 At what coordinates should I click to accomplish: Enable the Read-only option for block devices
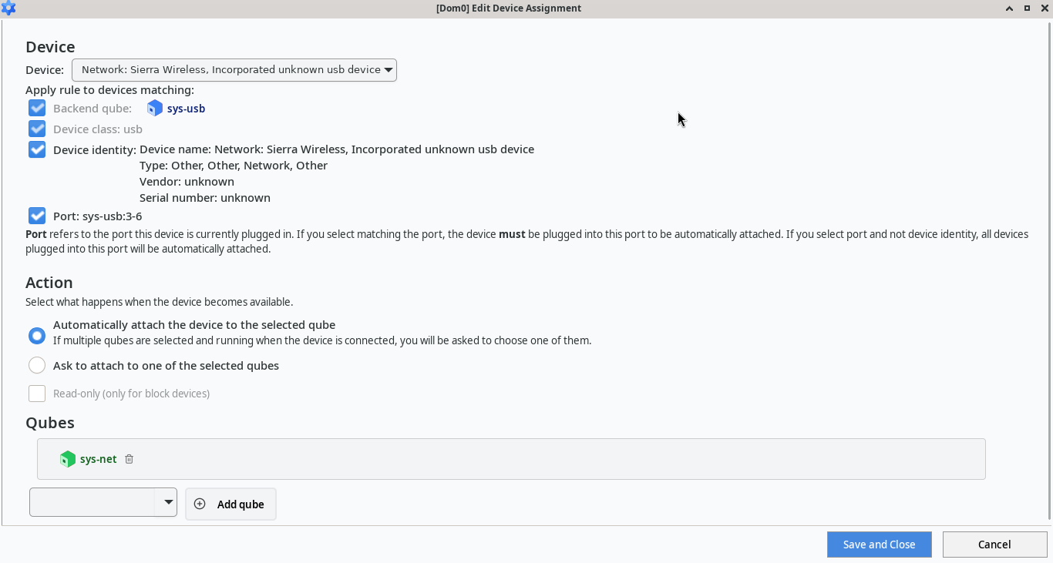(x=36, y=393)
